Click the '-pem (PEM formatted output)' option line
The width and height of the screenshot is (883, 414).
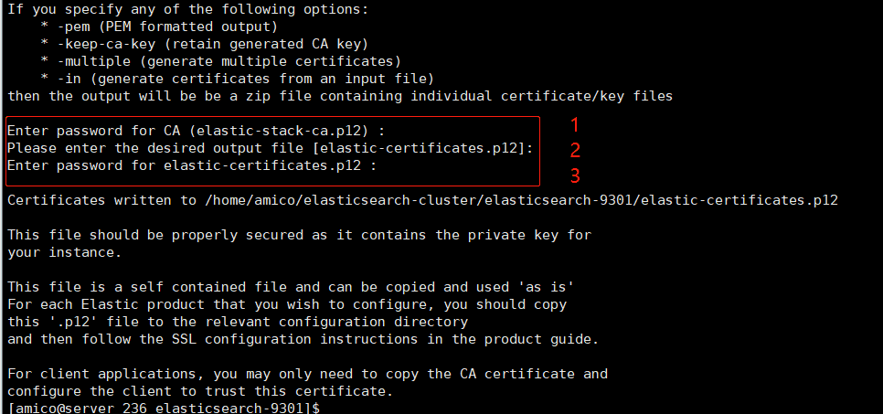(160, 27)
